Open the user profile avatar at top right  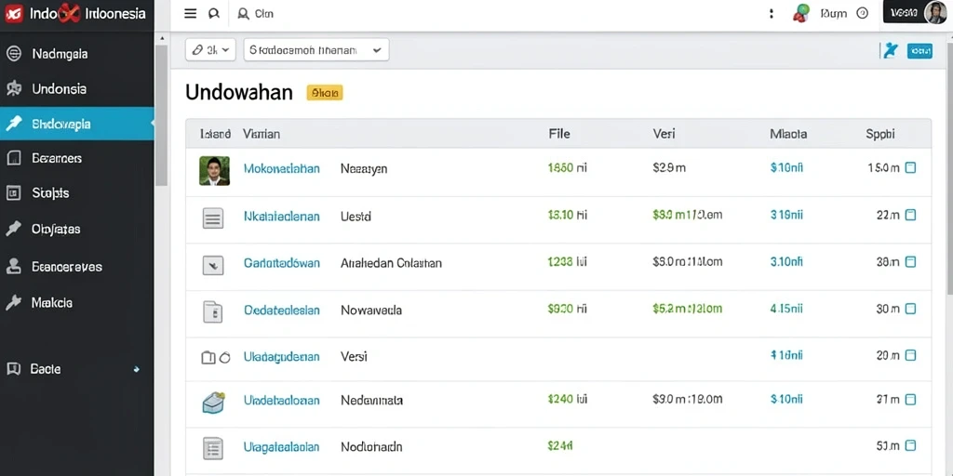934,13
